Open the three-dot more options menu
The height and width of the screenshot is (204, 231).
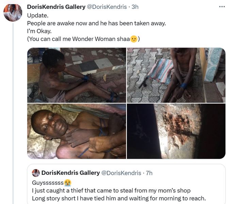coord(222,7)
